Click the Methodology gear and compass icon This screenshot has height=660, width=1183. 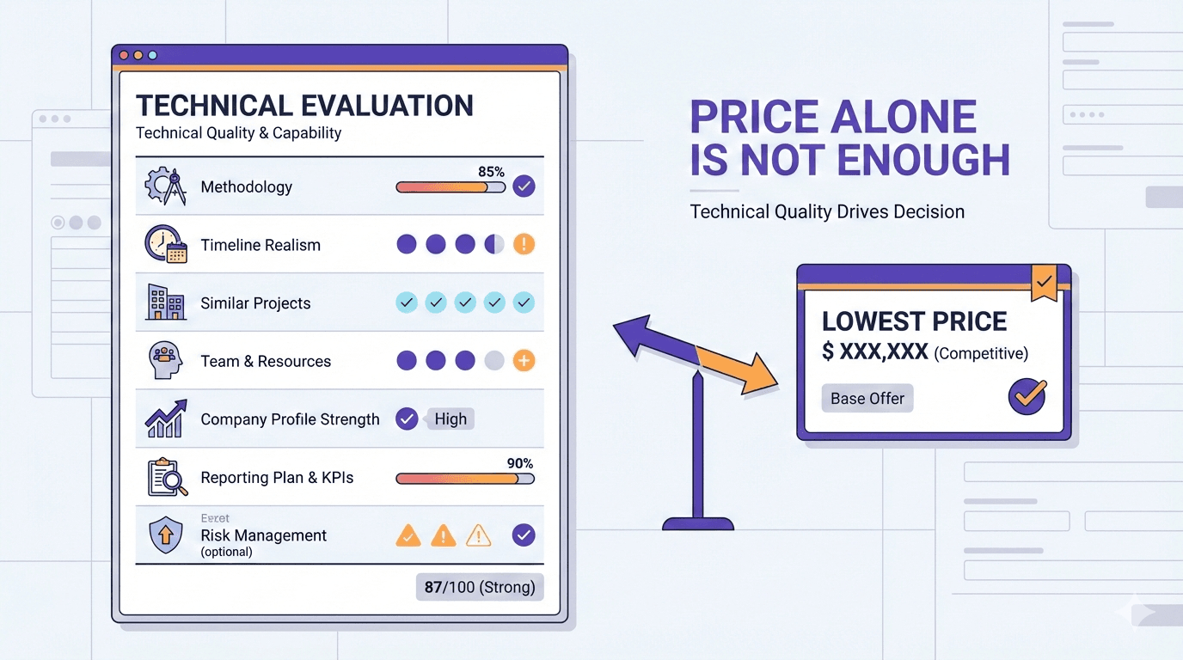tap(166, 186)
